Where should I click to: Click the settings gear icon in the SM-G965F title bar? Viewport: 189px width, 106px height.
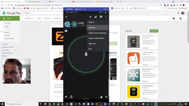click(x=85, y=9)
